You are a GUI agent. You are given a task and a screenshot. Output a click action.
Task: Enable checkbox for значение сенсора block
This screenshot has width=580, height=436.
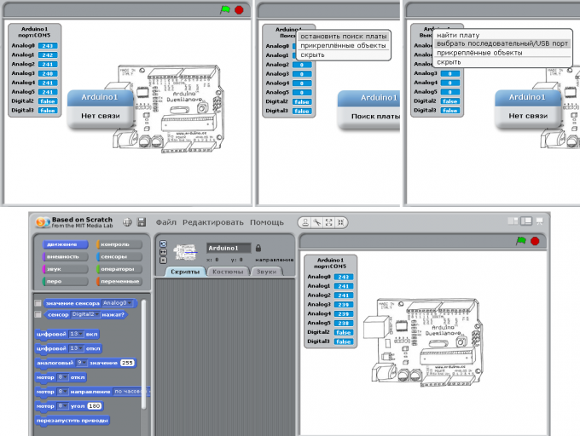38,303
